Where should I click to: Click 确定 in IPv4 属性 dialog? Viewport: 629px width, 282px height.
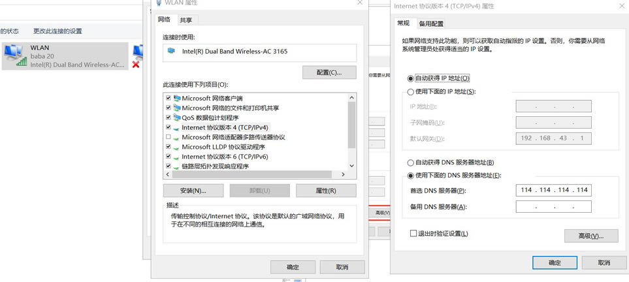[555, 263]
